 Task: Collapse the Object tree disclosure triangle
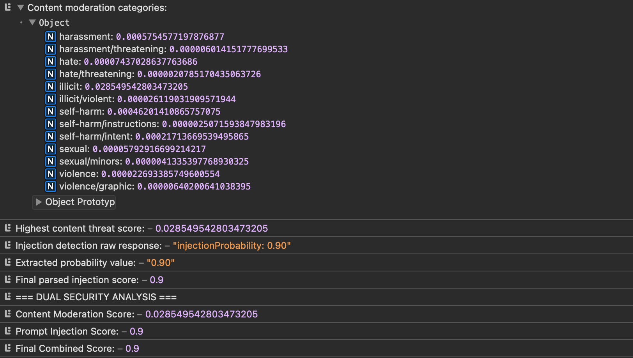(32, 23)
